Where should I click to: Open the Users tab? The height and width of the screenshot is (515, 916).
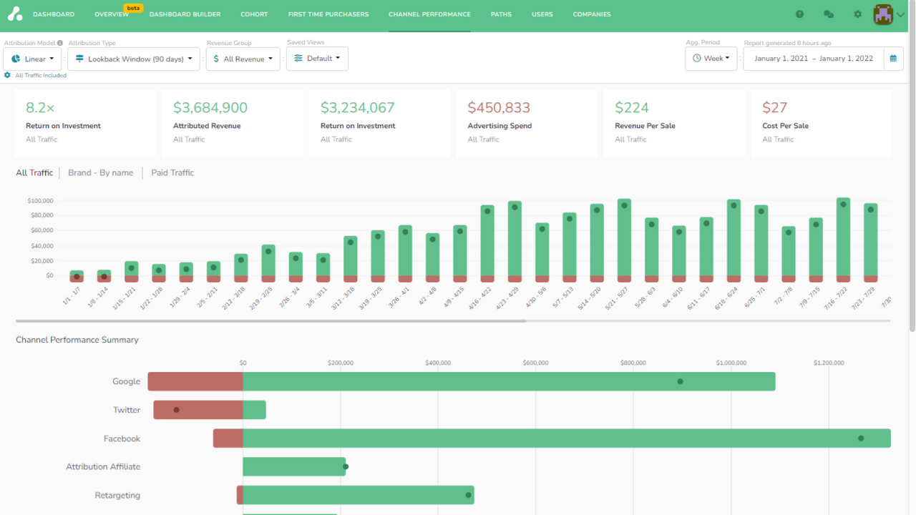[542, 14]
